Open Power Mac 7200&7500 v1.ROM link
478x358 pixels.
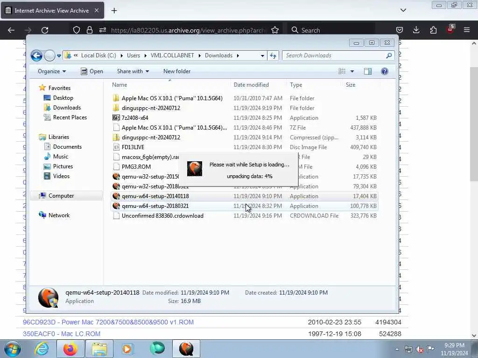pos(108,322)
